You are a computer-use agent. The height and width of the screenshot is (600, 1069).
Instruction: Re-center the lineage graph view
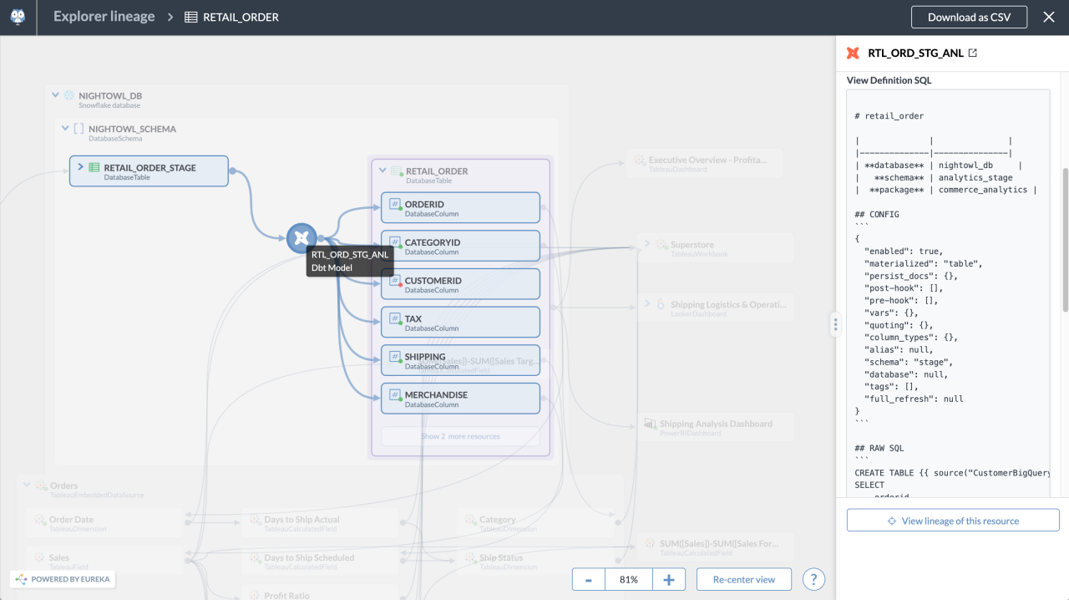[x=744, y=579]
